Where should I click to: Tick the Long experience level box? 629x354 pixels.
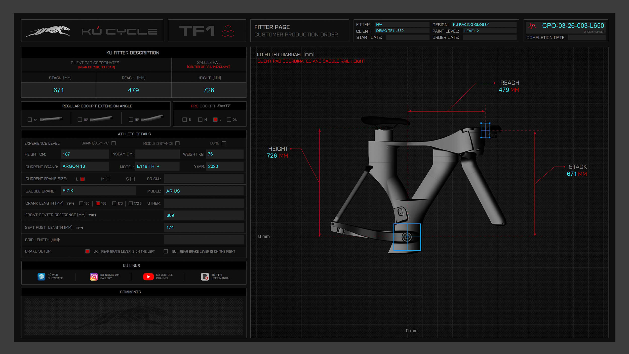(x=224, y=143)
